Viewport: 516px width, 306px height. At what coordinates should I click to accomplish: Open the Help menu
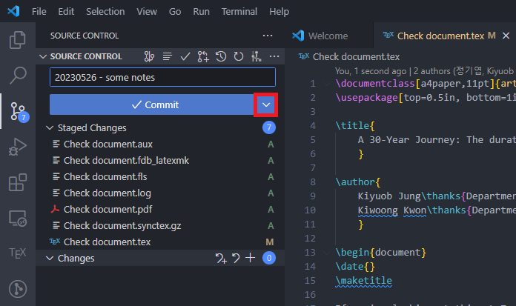[279, 12]
